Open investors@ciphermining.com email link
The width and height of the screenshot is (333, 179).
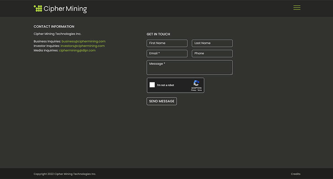click(x=83, y=46)
